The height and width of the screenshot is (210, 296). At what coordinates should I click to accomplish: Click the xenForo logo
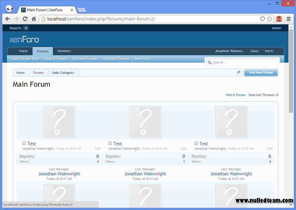(25, 39)
